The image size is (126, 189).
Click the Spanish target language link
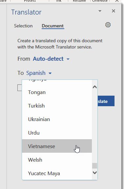click(36, 73)
